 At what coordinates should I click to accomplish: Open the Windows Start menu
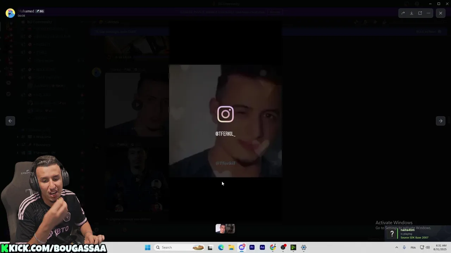point(148,247)
